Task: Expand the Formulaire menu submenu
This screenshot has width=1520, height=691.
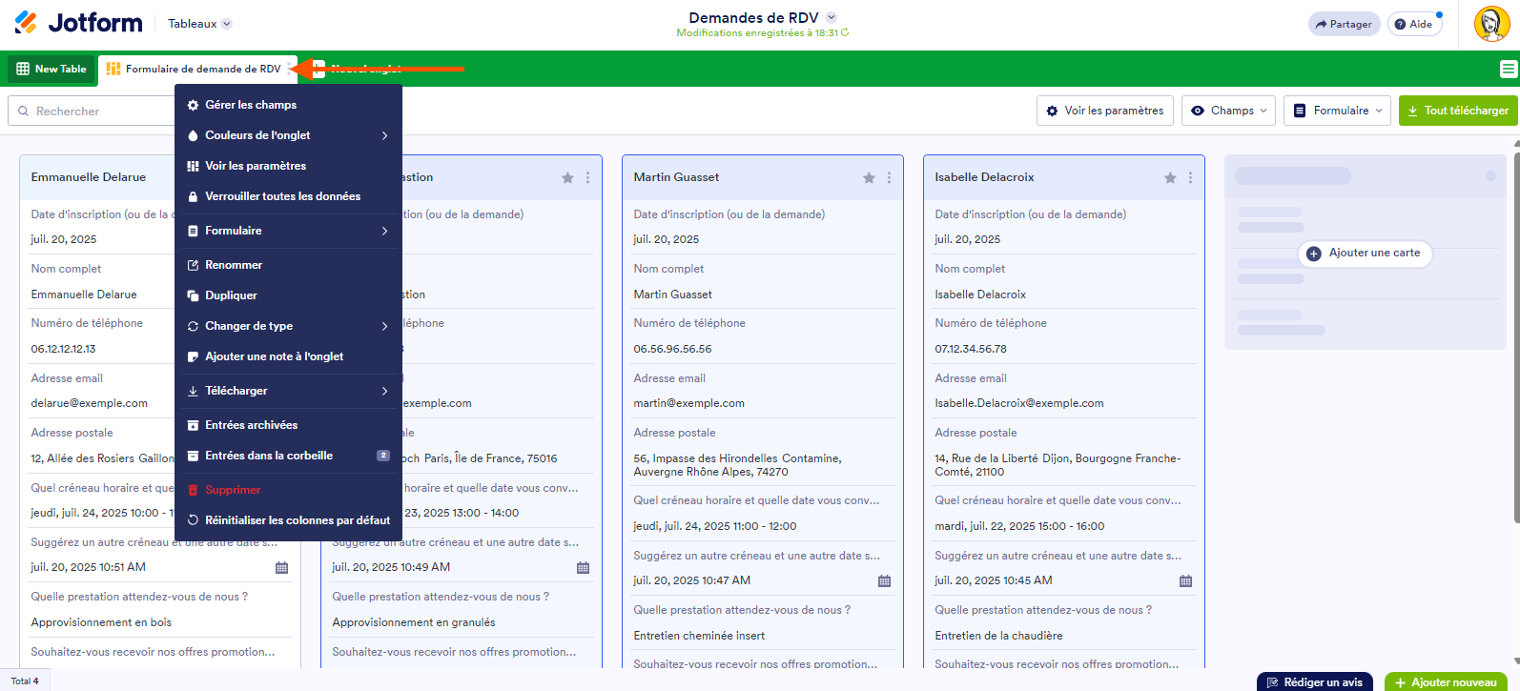Action: coord(289,231)
